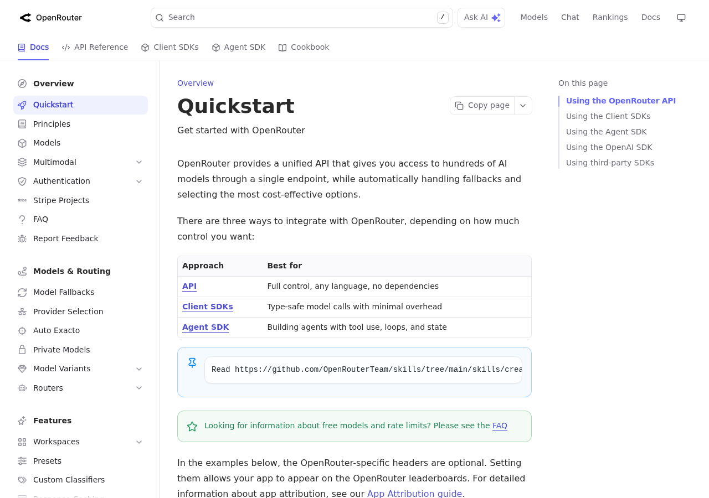Click the search magnifier icon
The height and width of the screenshot is (498, 709).
pyautogui.click(x=160, y=18)
